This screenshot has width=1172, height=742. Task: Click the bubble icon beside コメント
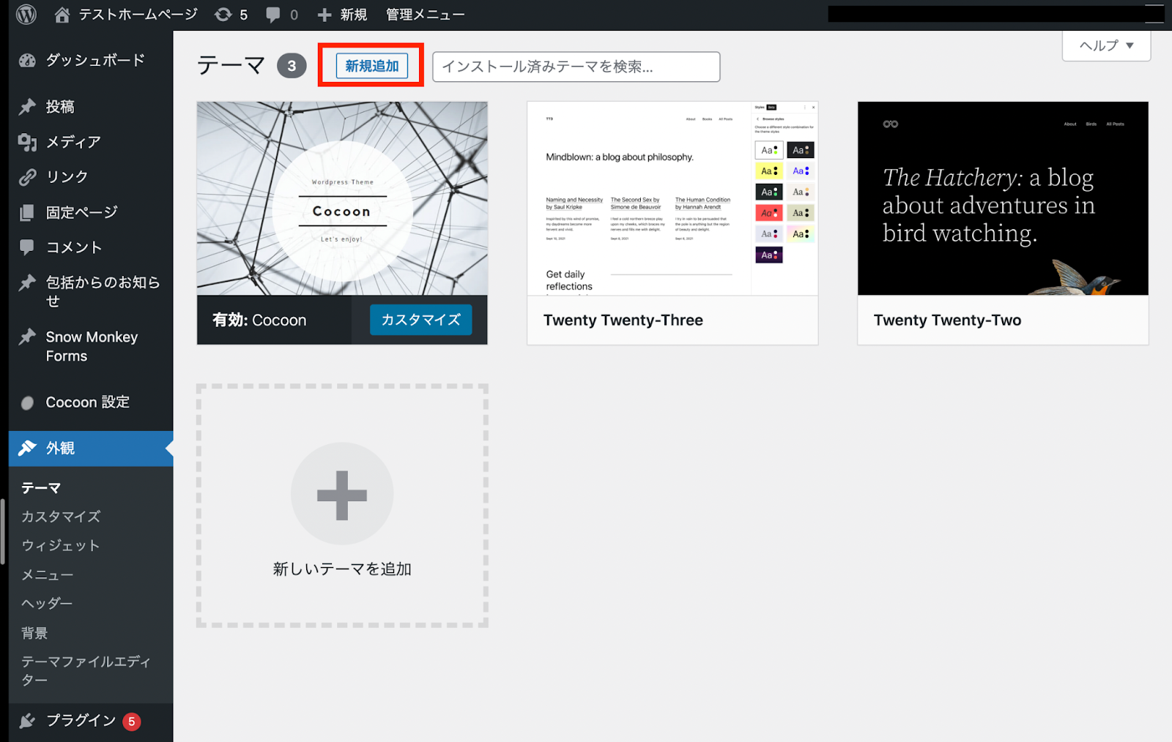click(27, 247)
